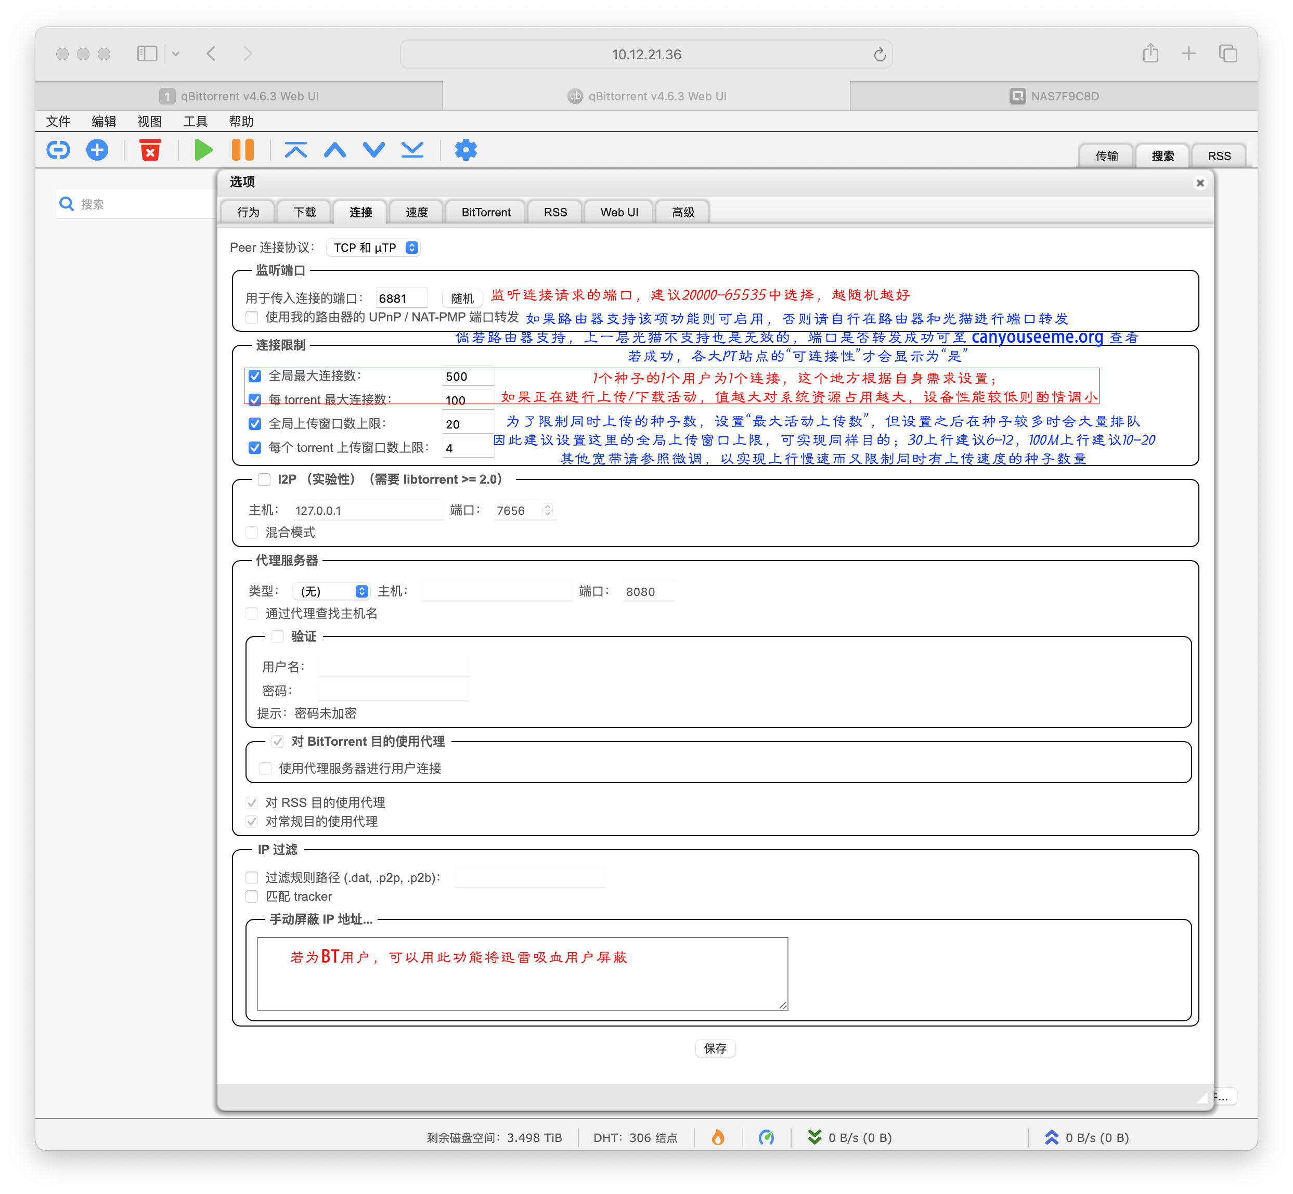The width and height of the screenshot is (1293, 1194).
Task: Click the Safari address bar 10.12.21.36
Action: 646,54
